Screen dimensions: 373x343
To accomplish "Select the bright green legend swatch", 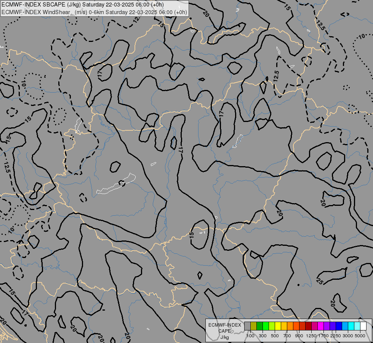I will pyautogui.click(x=266, y=326).
